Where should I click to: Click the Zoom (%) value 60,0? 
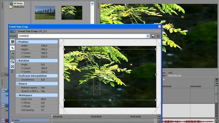click(x=43, y=99)
